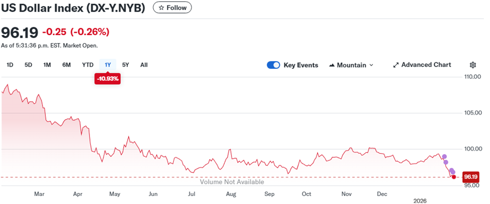
Task: Choose the 1M time range
Action: point(47,64)
